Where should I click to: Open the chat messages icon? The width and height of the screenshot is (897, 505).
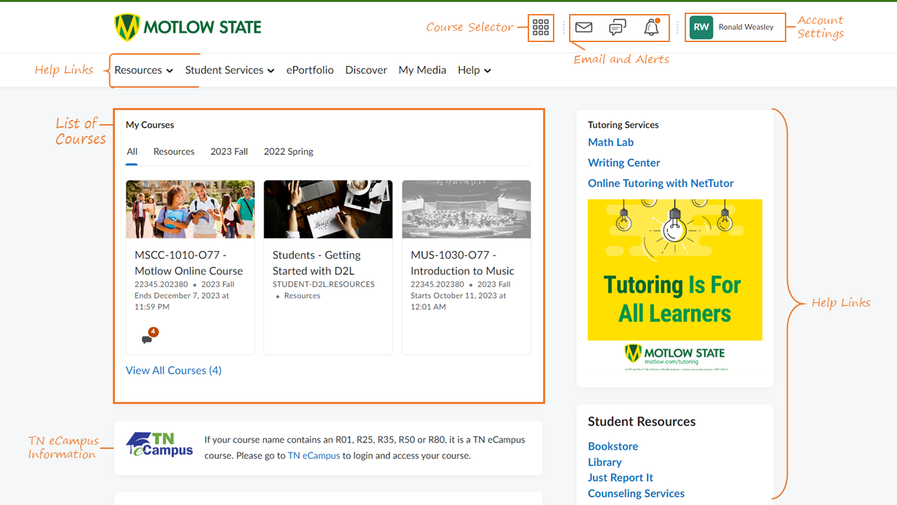pos(617,27)
